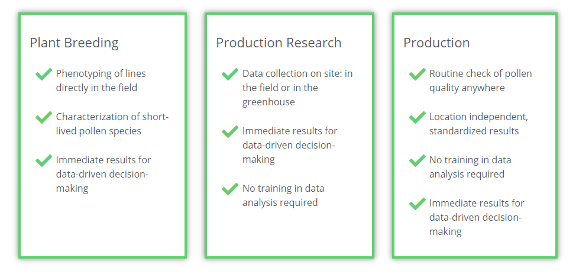Click the Production Research 'No training' checkmark
This screenshot has width=576, height=274.
tap(229, 189)
